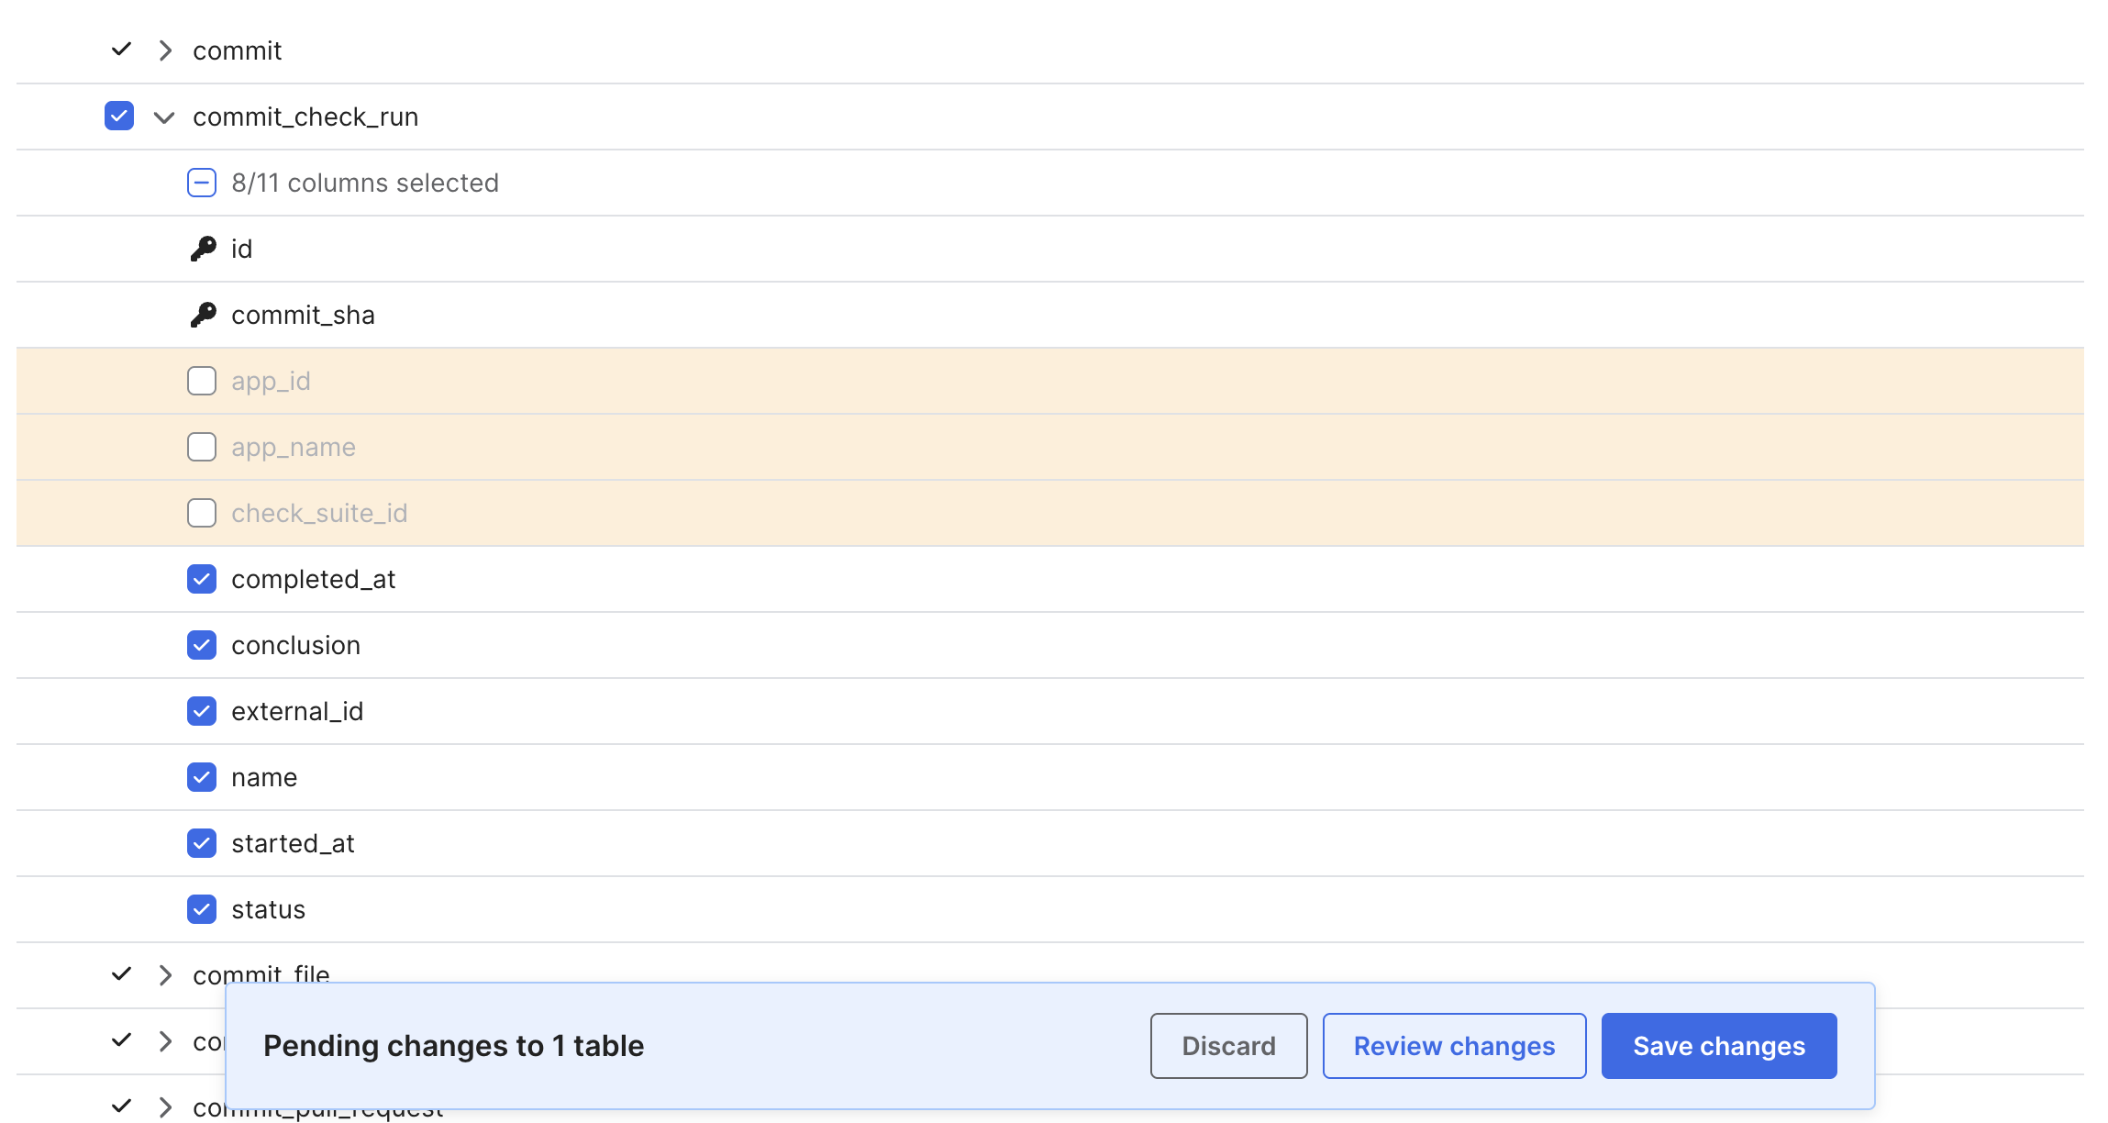Screen dimensions: 2108x1123
Task: Click the started_at column checkbox
Action: pos(204,842)
